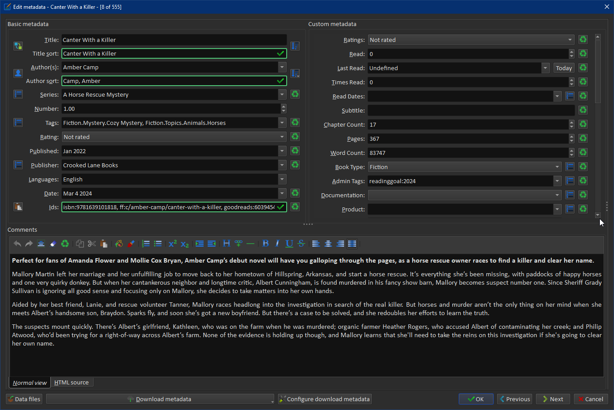Click the swap title and author icon
Image resolution: width=614 pixels, height=410 pixels.
pyautogui.click(x=18, y=46)
